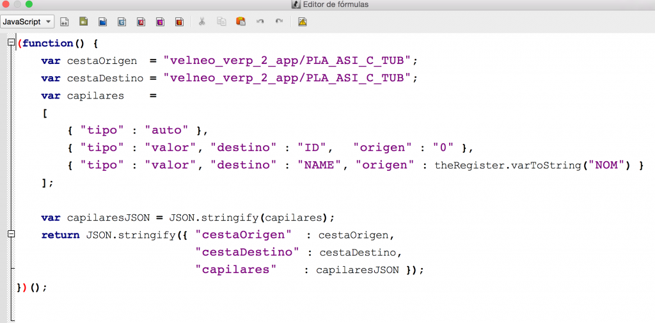Click the "capilares" key in return object
This screenshot has width=655, height=323.
point(237,270)
